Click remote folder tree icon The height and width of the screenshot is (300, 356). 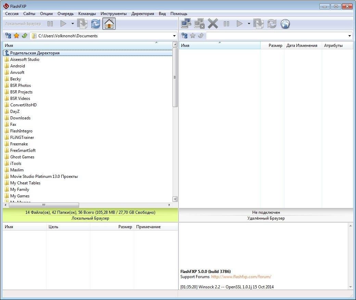point(185,36)
